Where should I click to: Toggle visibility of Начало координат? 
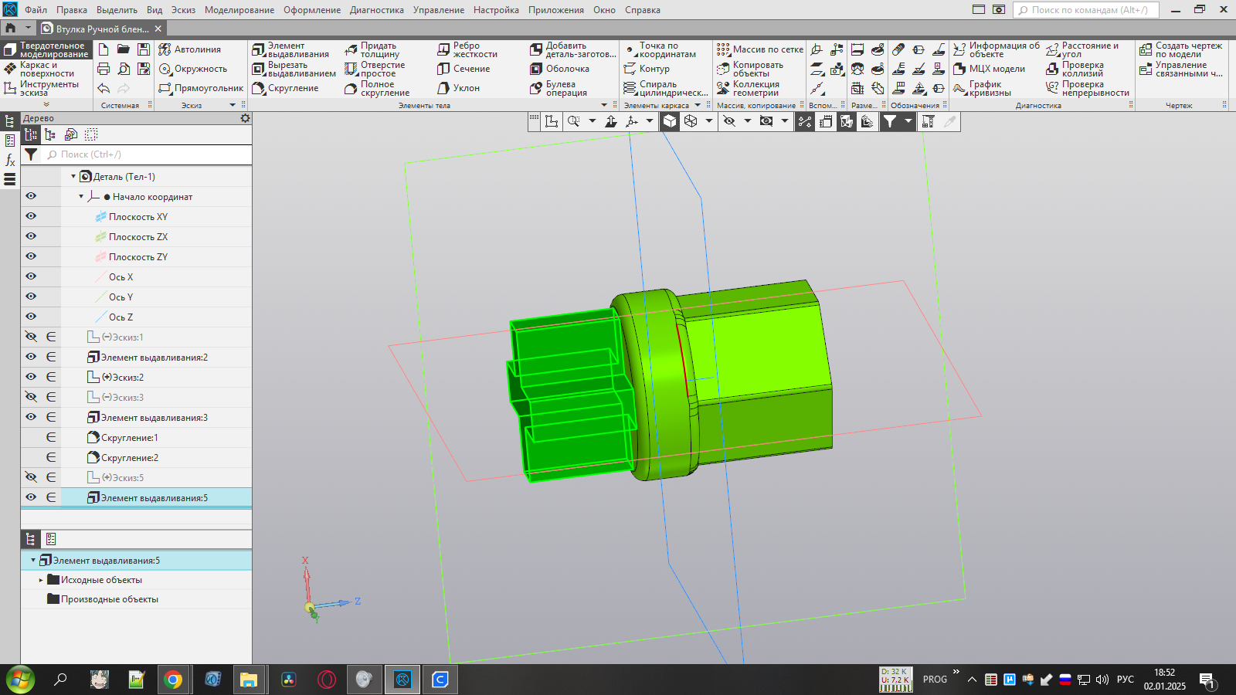coord(31,196)
